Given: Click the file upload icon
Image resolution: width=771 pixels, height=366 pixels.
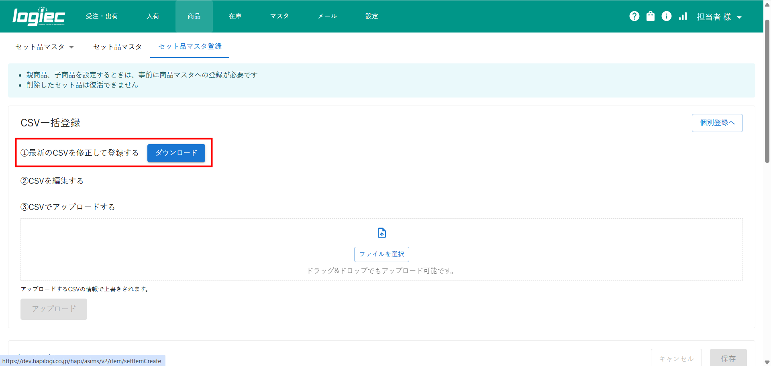Looking at the screenshot, I should coord(381,233).
